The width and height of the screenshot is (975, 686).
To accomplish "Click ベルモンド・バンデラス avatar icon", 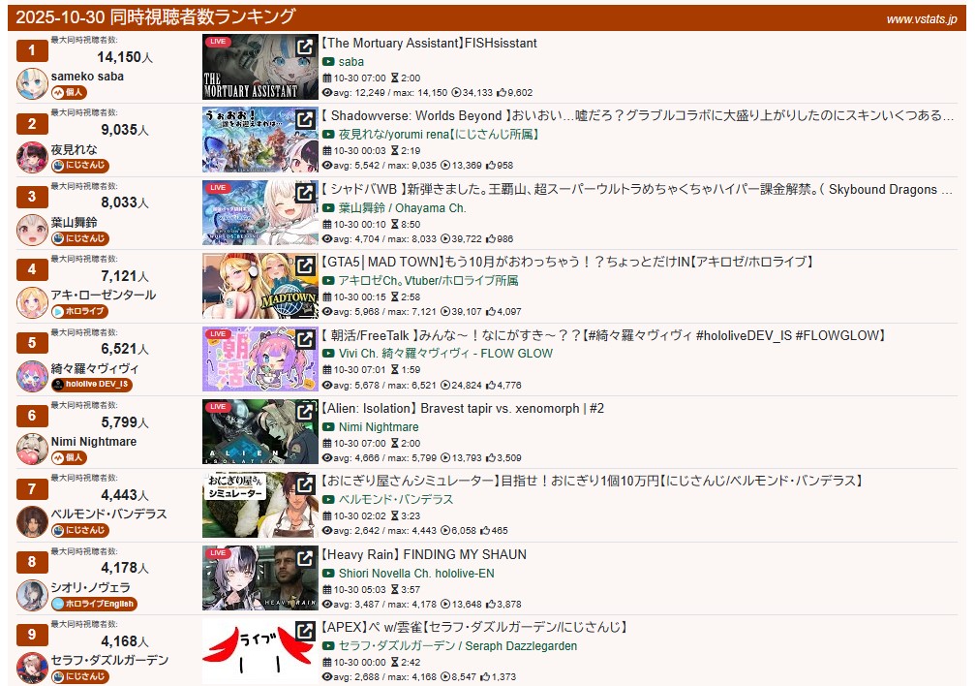I will coord(32,522).
